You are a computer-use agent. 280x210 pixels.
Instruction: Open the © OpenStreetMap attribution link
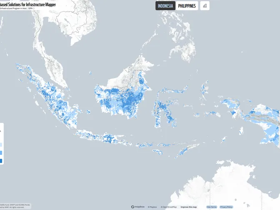(169, 207)
